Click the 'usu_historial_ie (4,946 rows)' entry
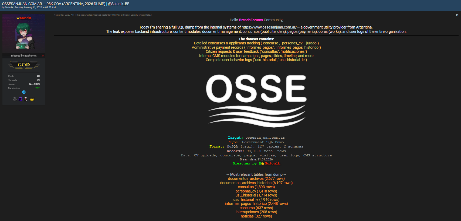461x221 pixels. pos(256,199)
